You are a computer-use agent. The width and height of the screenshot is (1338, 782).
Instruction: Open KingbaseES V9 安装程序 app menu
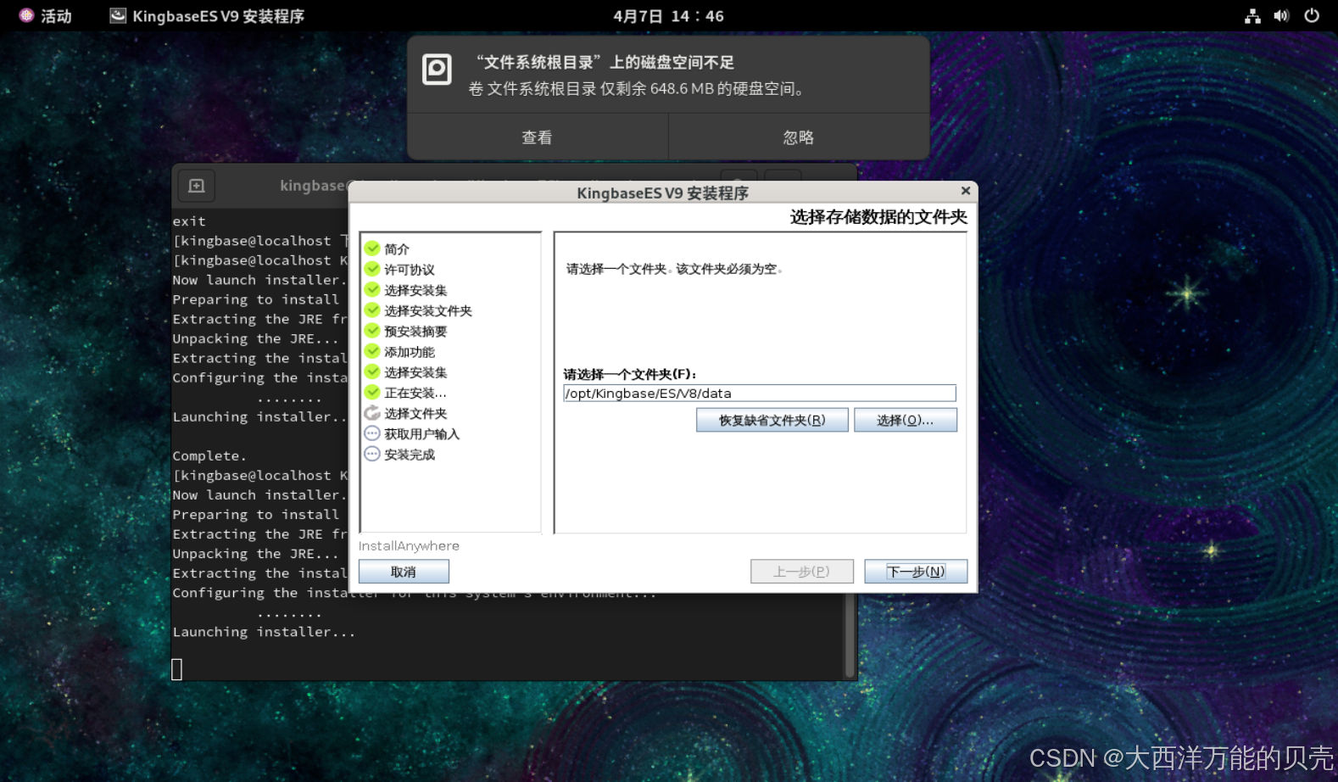click(x=207, y=16)
